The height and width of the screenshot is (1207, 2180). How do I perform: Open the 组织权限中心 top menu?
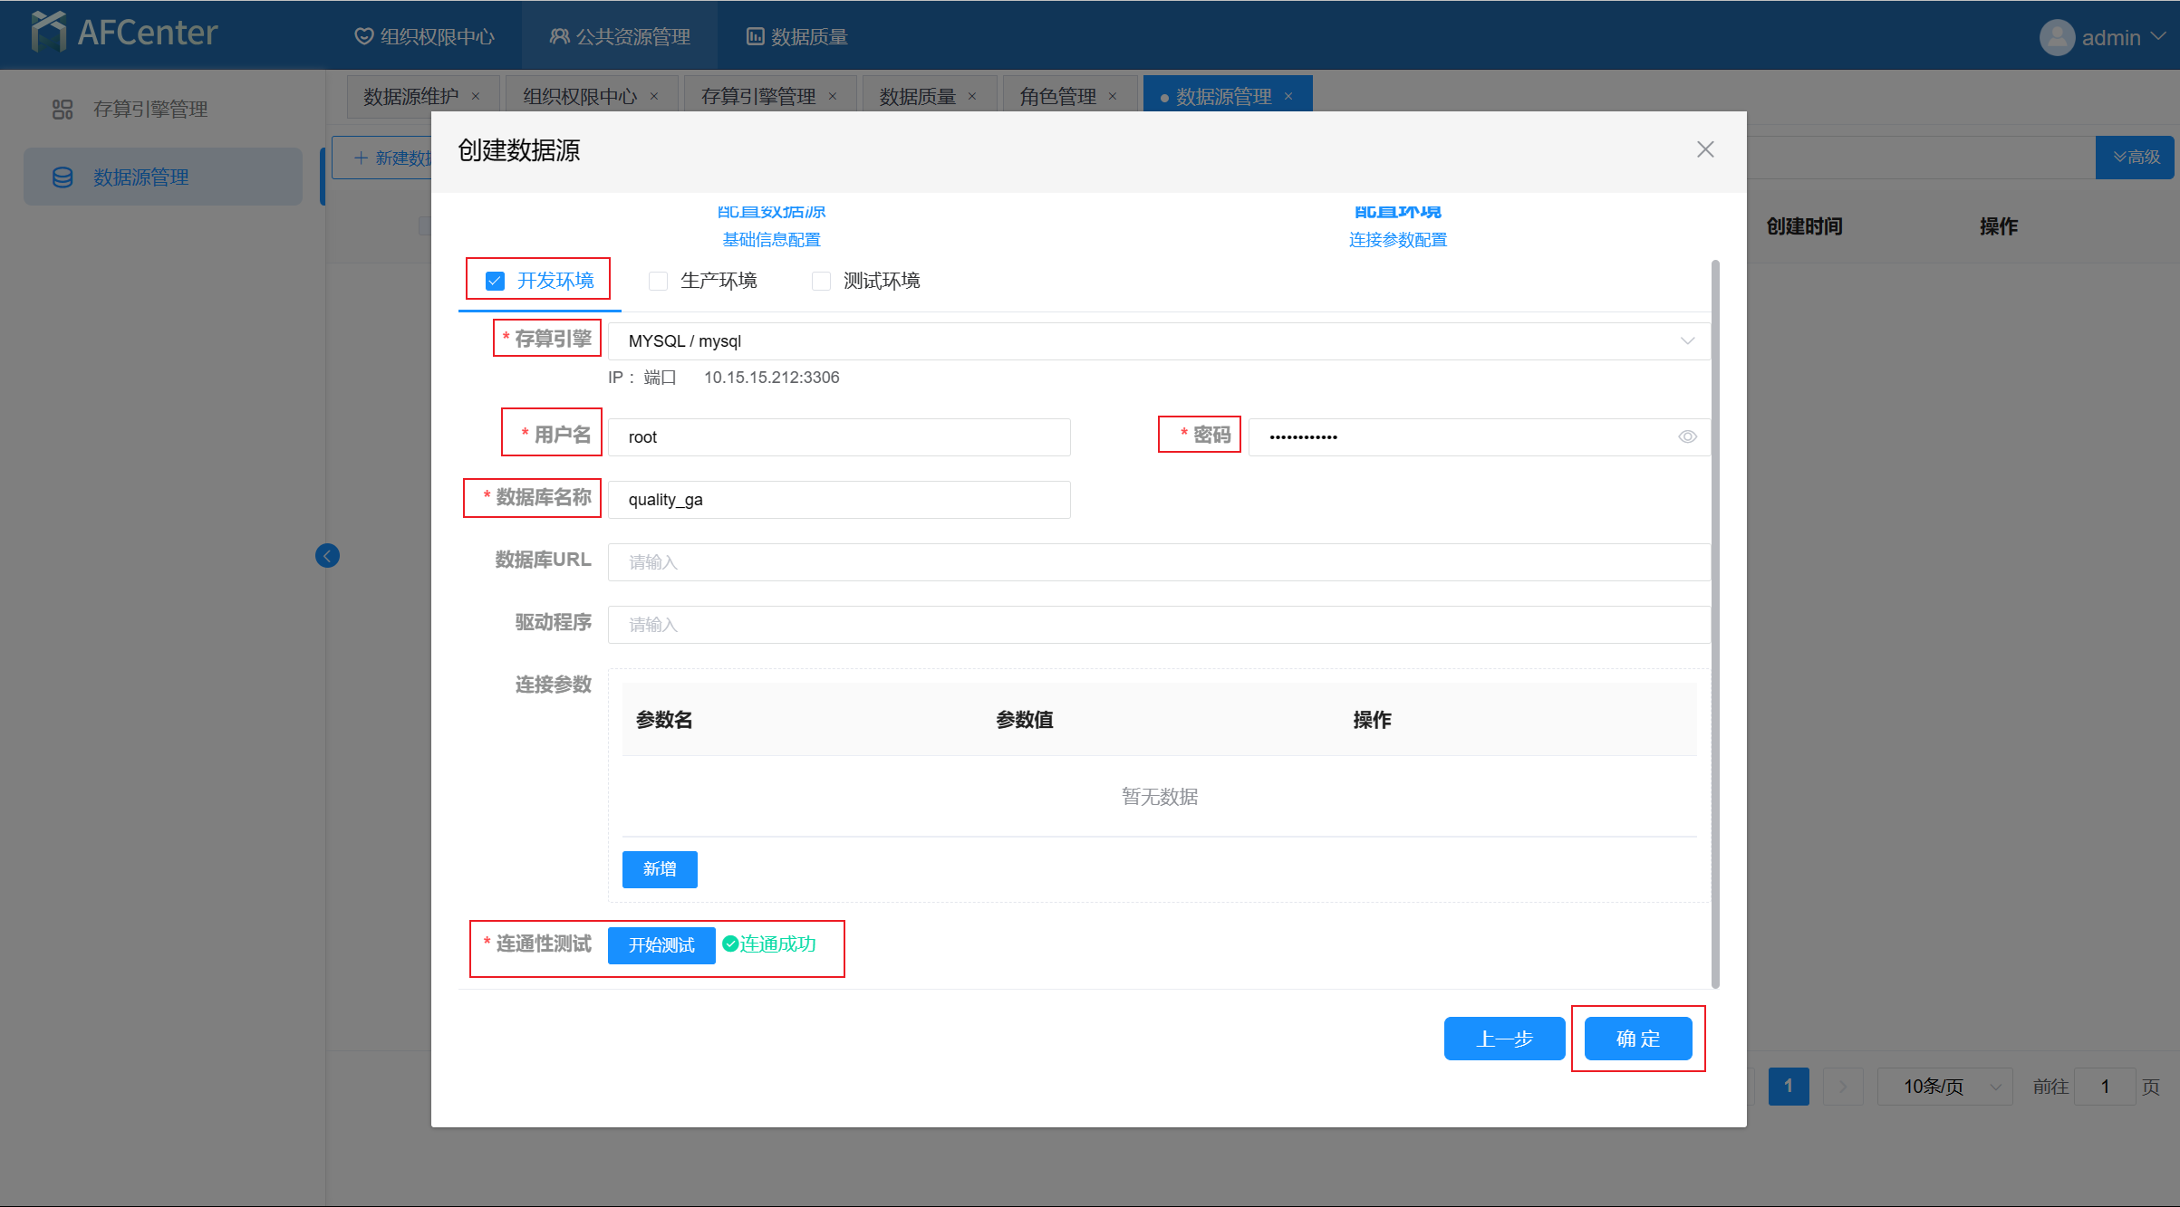(x=424, y=37)
